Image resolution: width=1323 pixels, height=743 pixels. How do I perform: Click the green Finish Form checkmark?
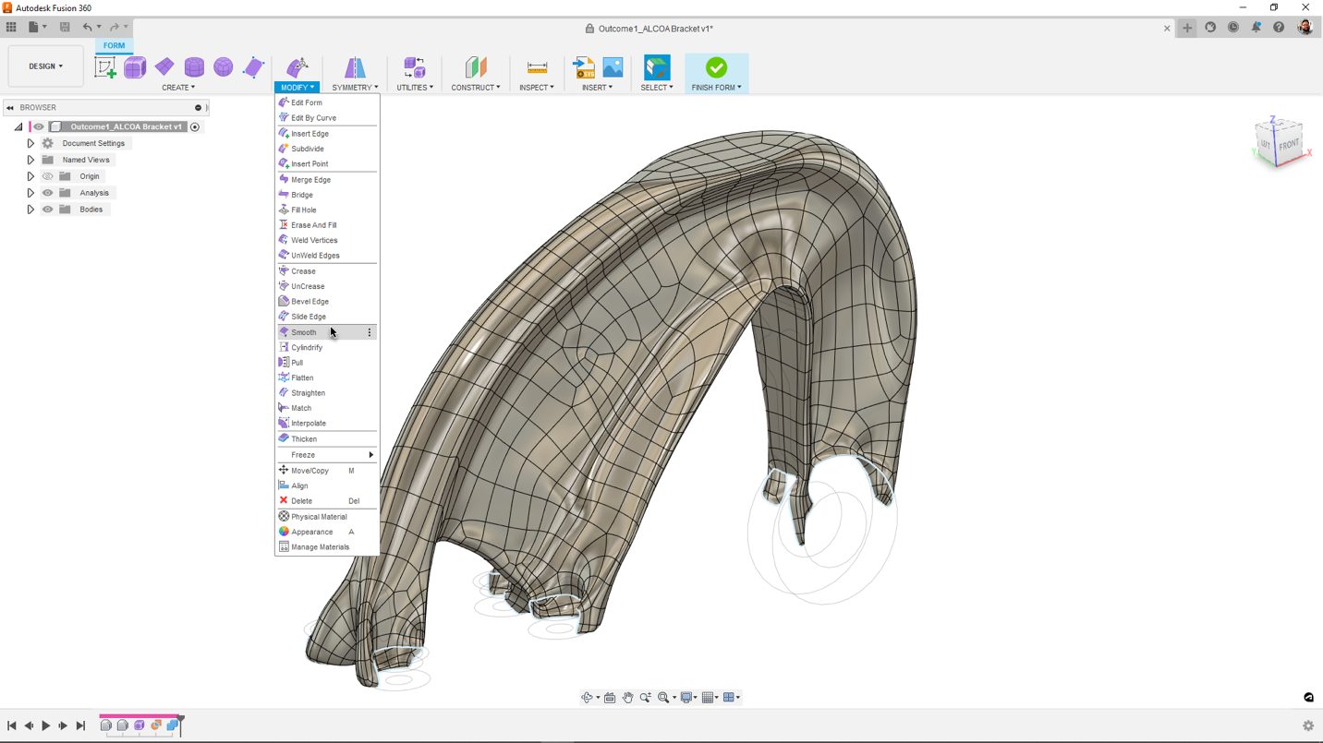tap(716, 67)
